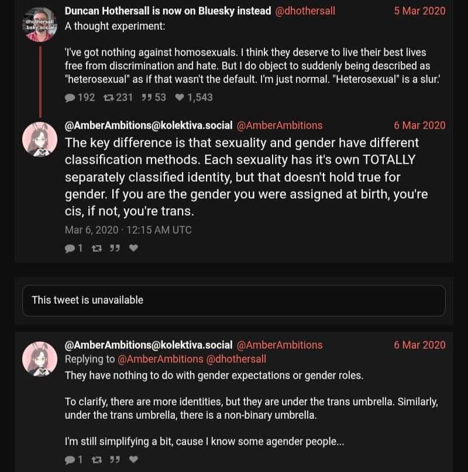468x472 pixels.
Task: Like the tweet mentioning agender people
Action: (x=133, y=460)
